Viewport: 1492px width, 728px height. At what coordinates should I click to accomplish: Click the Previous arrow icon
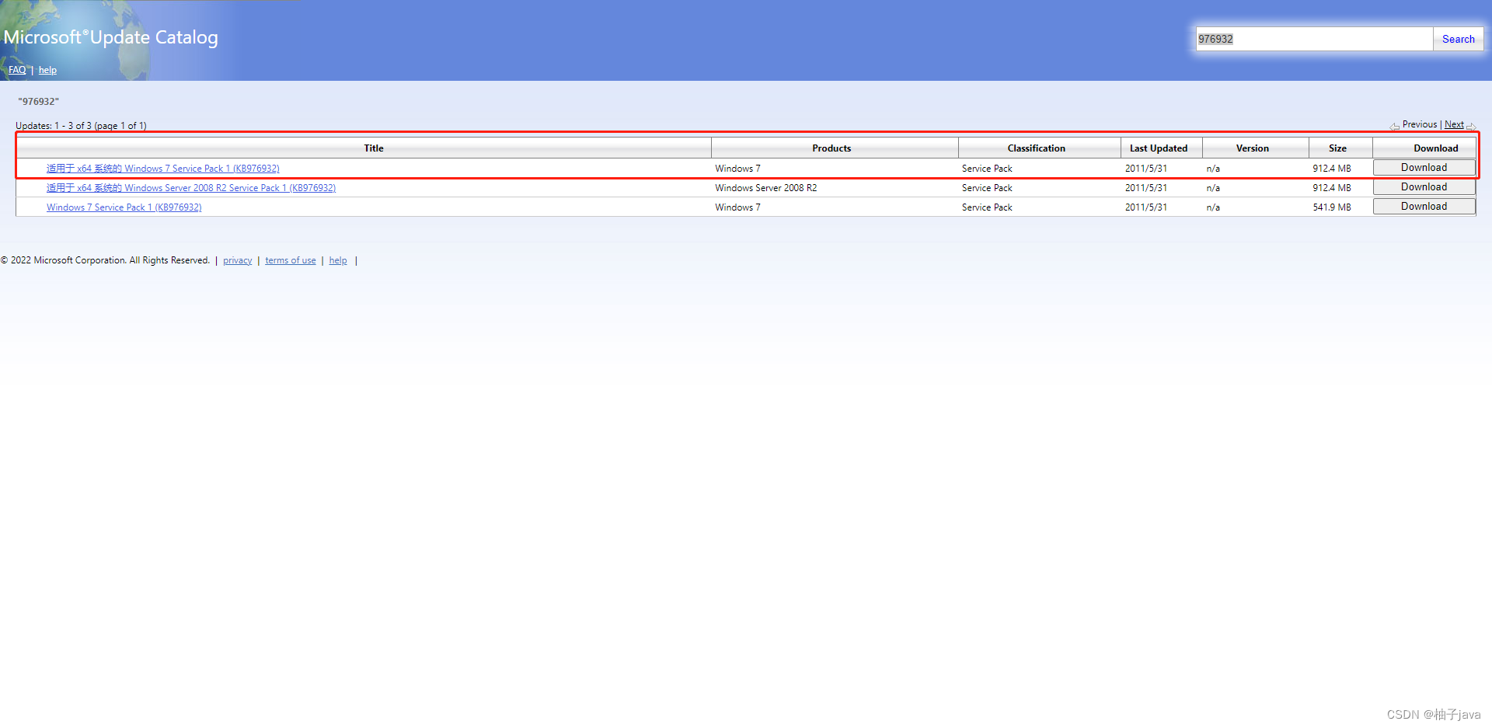pyautogui.click(x=1395, y=126)
